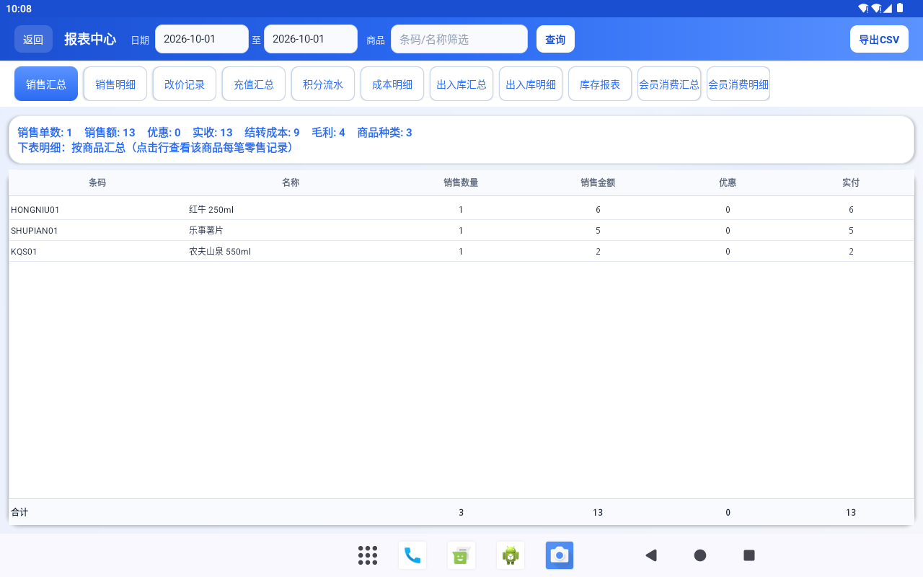Screen dimensions: 923x577
Task: Pick the start date field
Action: click(202, 39)
